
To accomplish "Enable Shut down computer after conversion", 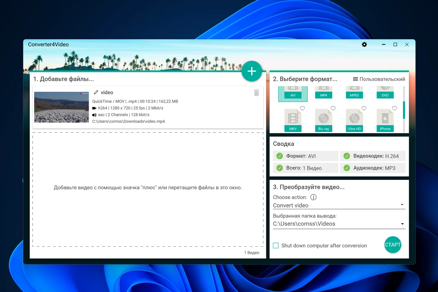I will (x=276, y=246).
